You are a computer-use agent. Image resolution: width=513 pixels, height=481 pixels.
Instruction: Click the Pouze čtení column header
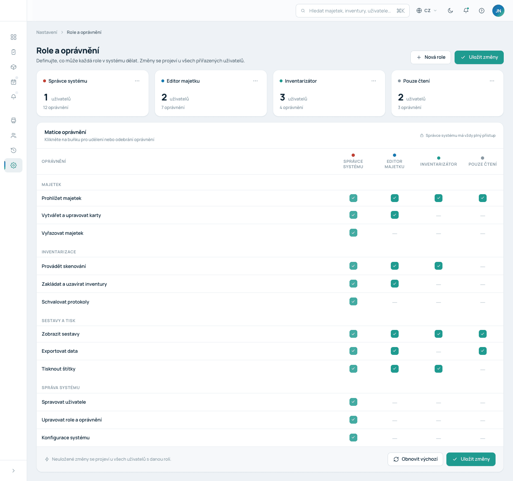click(483, 162)
